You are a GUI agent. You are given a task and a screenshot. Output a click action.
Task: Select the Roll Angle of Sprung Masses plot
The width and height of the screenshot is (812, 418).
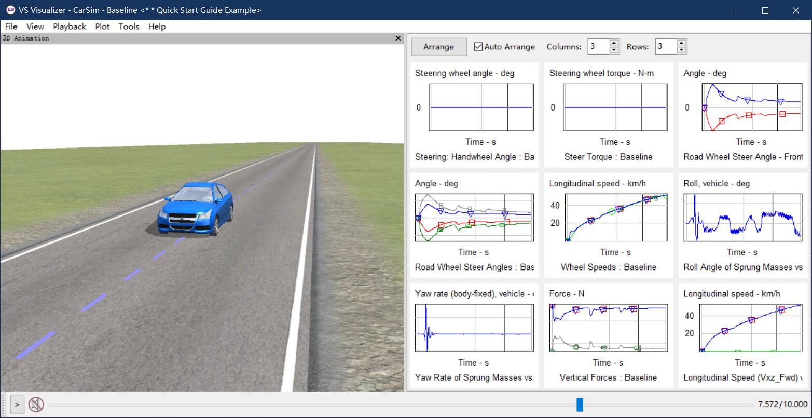coord(743,225)
